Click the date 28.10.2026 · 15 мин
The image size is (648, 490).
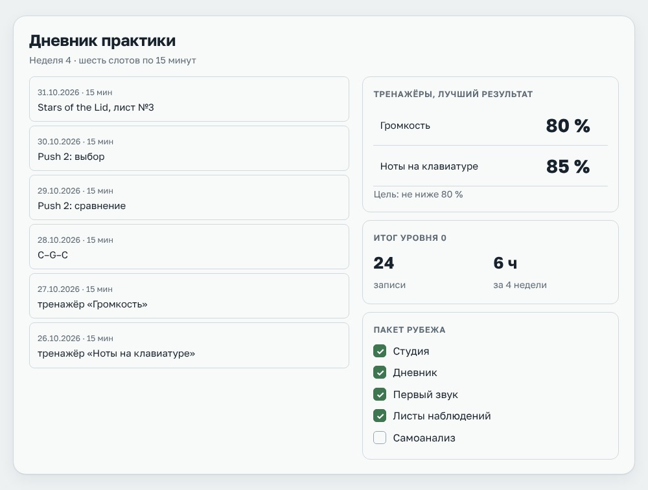[75, 240]
